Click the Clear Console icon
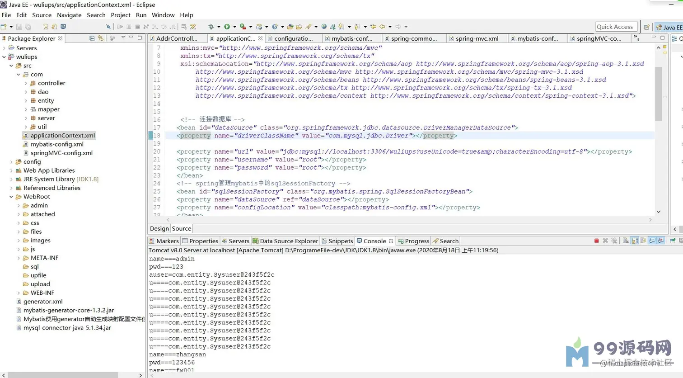The width and height of the screenshot is (683, 378). [x=626, y=241]
